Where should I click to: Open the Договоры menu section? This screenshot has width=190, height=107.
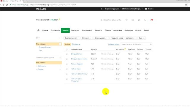pos(75,30)
